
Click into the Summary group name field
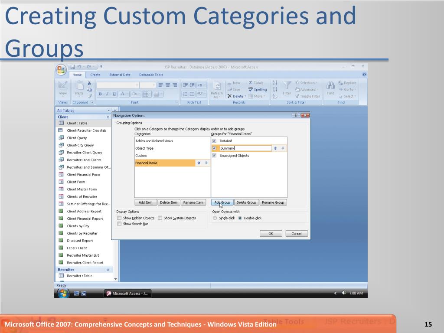[x=245, y=148]
